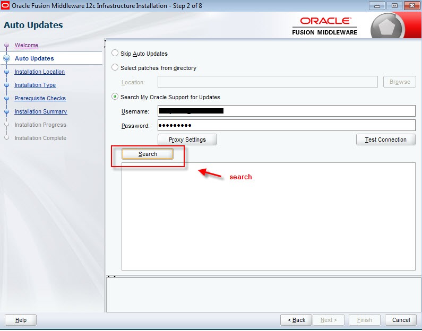The image size is (422, 331).
Task: Close the installer window
Action: [412, 6]
